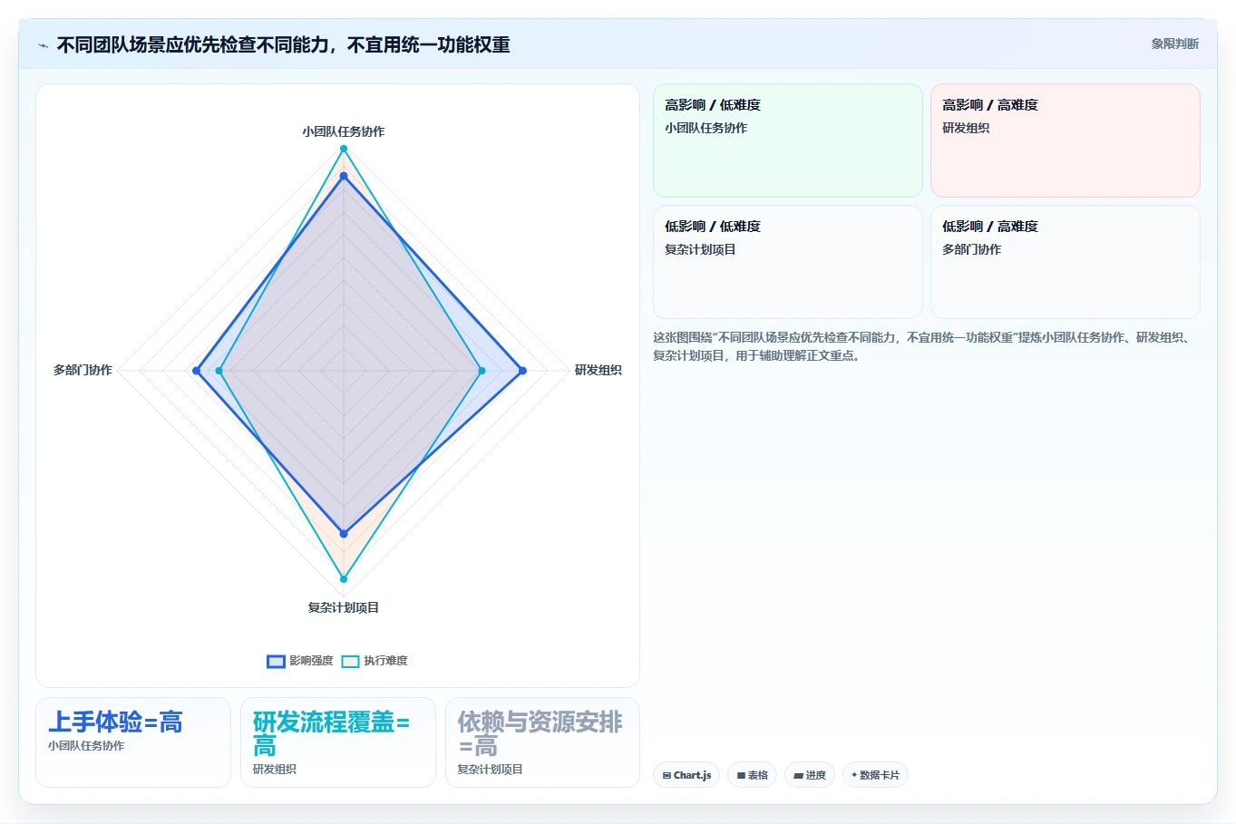
Task: Select the 表格 tag chip
Action: 753,775
